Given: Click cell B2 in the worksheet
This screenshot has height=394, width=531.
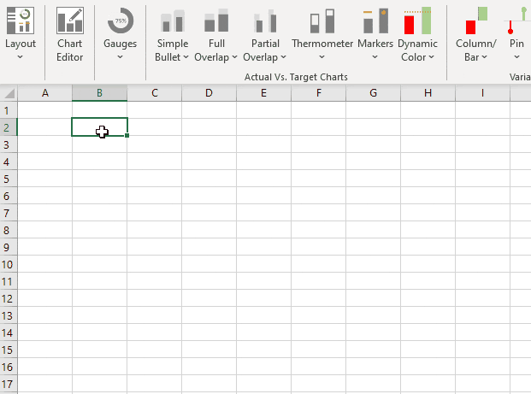Looking at the screenshot, I should pyautogui.click(x=99, y=127).
